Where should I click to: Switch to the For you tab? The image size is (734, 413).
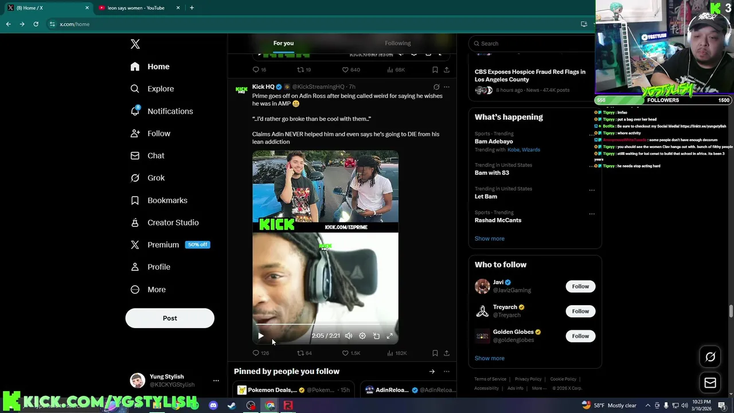point(283,43)
